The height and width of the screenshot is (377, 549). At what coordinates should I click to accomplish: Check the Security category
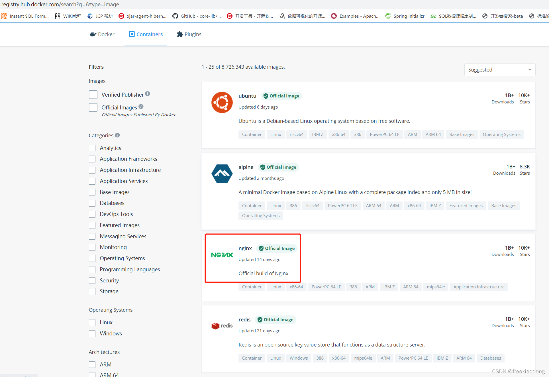(92, 280)
